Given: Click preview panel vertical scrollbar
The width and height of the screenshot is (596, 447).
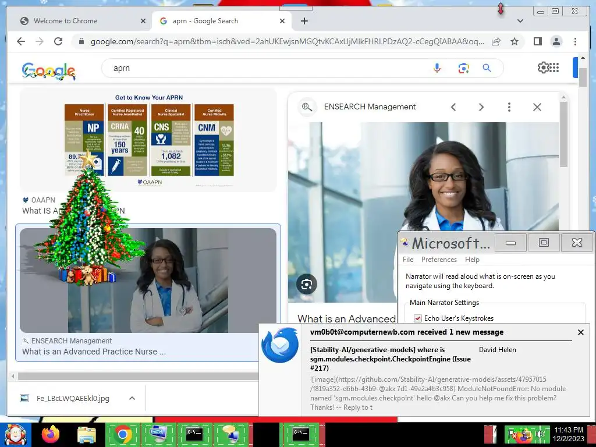Looking at the screenshot, I should pos(563,133).
